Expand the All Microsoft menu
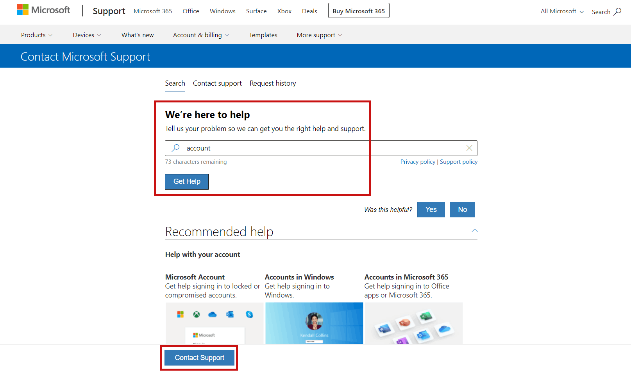The image size is (631, 371). click(562, 11)
